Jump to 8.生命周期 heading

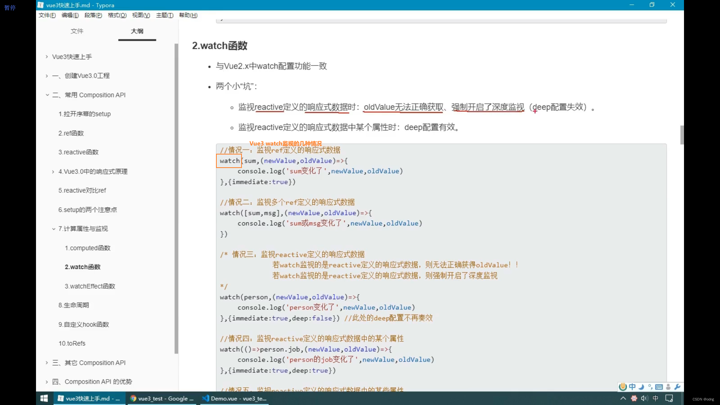[73, 305]
